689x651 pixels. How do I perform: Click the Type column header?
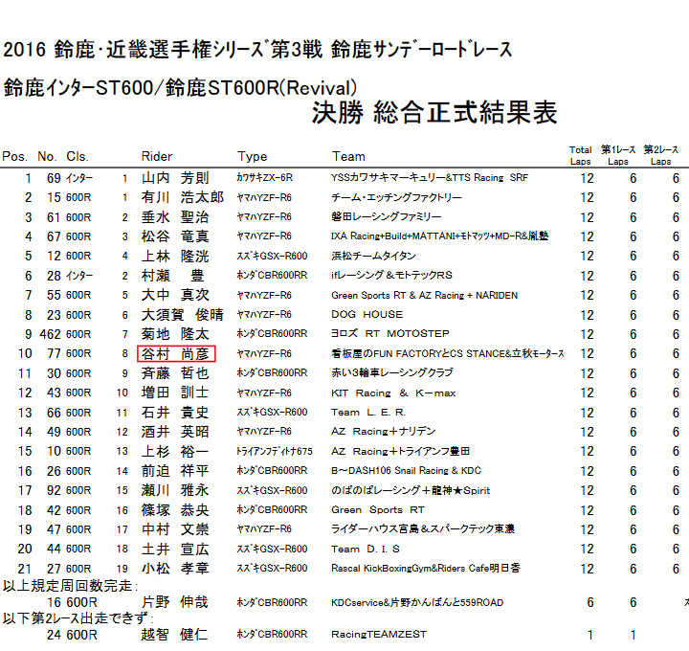253,156
